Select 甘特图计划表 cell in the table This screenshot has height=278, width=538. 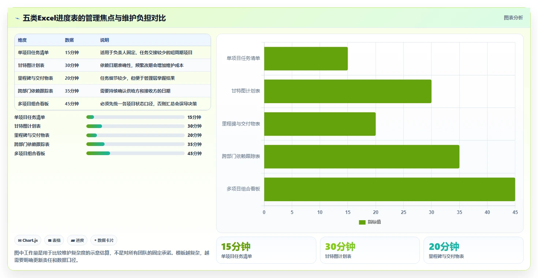coord(31,65)
